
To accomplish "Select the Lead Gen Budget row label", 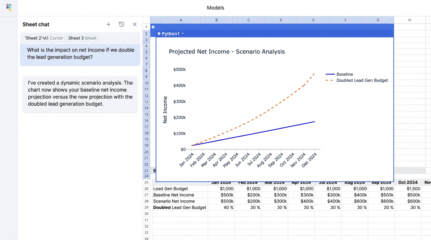I will point(171,189).
